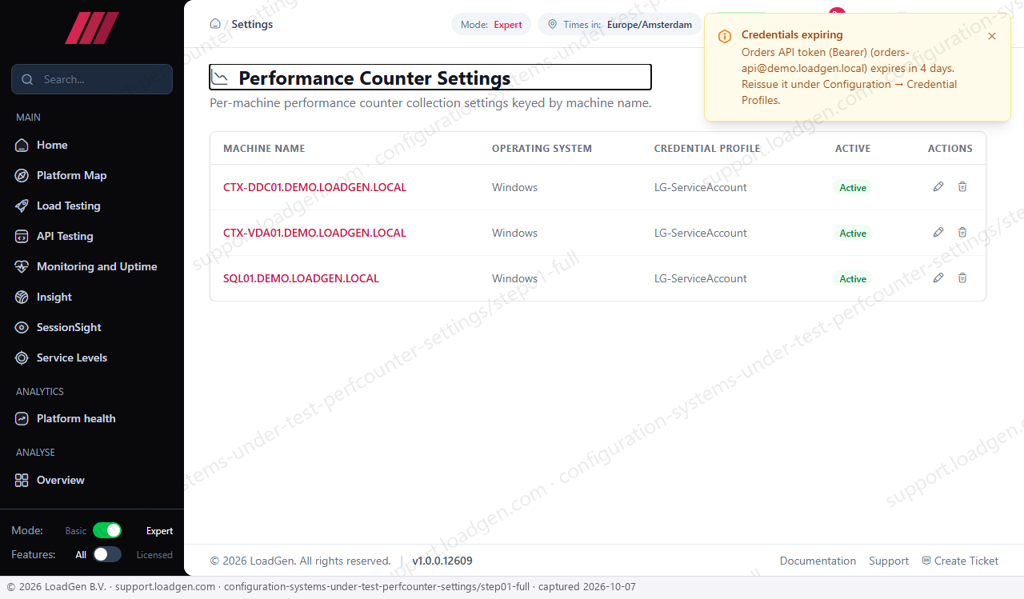Open the Home sidebar icon
Viewport: 1024px width, 599px height.
(22, 145)
